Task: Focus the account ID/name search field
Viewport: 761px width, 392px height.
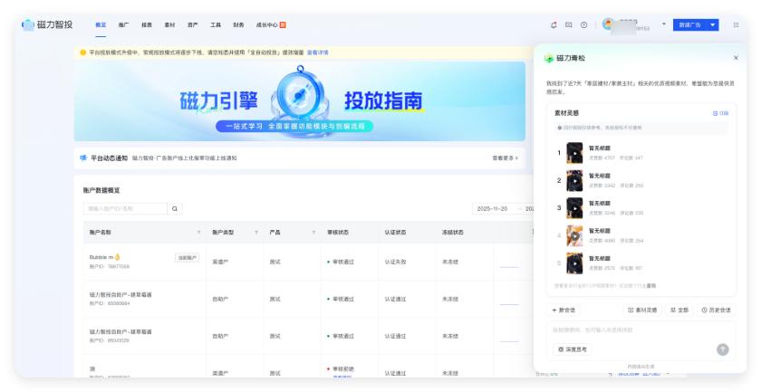Action: pos(125,208)
